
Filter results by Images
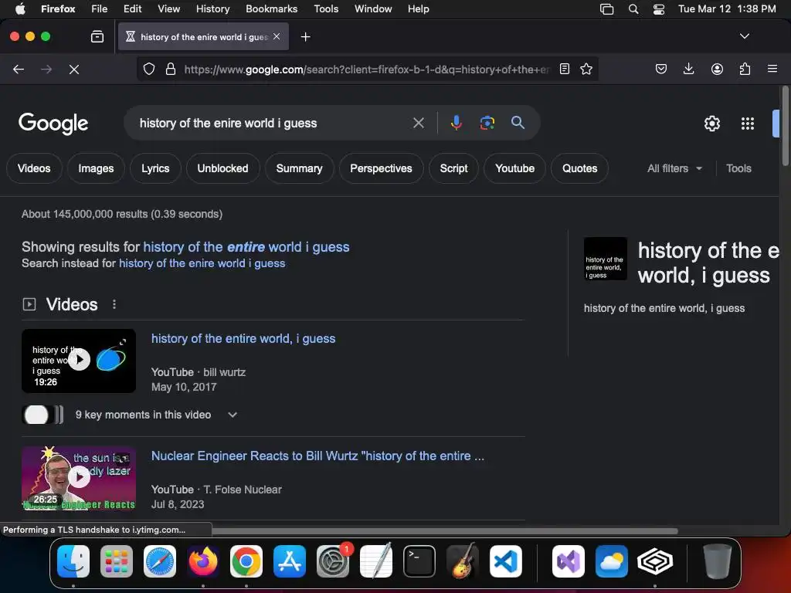[96, 168]
